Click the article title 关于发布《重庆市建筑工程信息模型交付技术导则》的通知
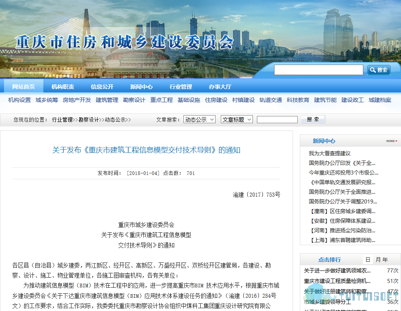Screen dimensions: 401x311 (146, 150)
